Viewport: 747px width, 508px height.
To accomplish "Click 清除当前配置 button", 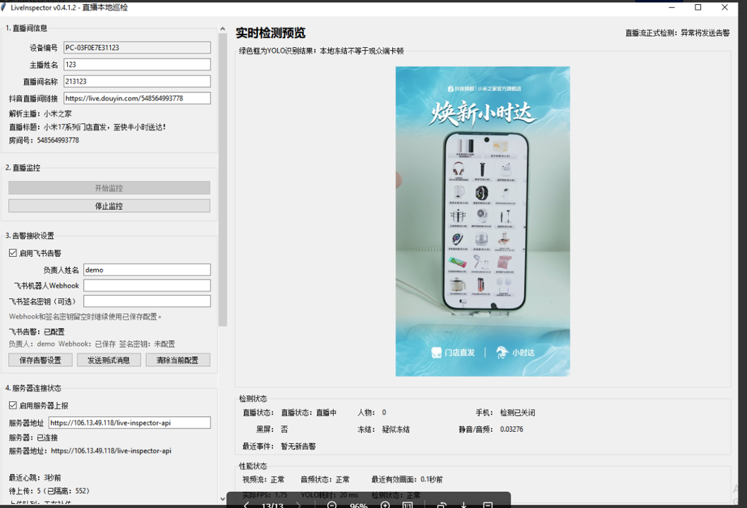I will tap(178, 360).
